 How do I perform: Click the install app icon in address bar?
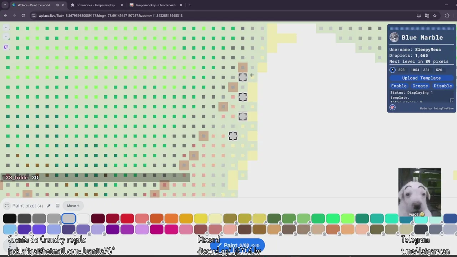pos(419,15)
